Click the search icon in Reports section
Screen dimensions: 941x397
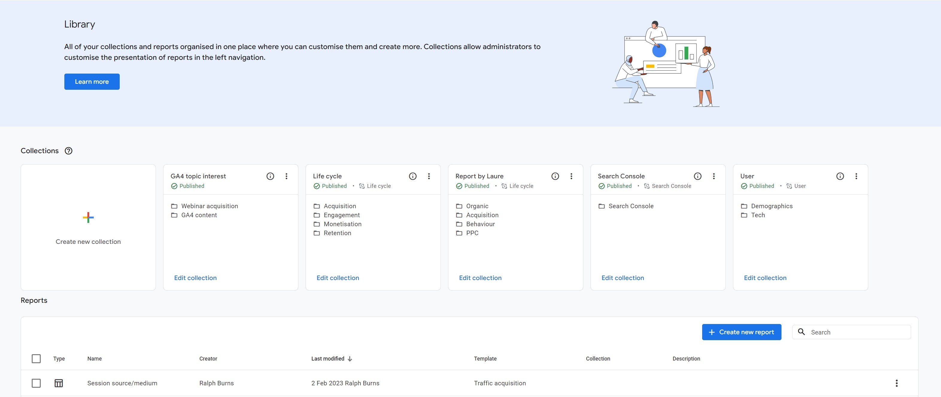pos(801,332)
